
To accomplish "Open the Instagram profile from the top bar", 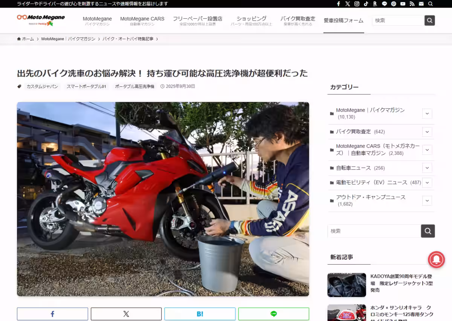I will pos(357,3).
